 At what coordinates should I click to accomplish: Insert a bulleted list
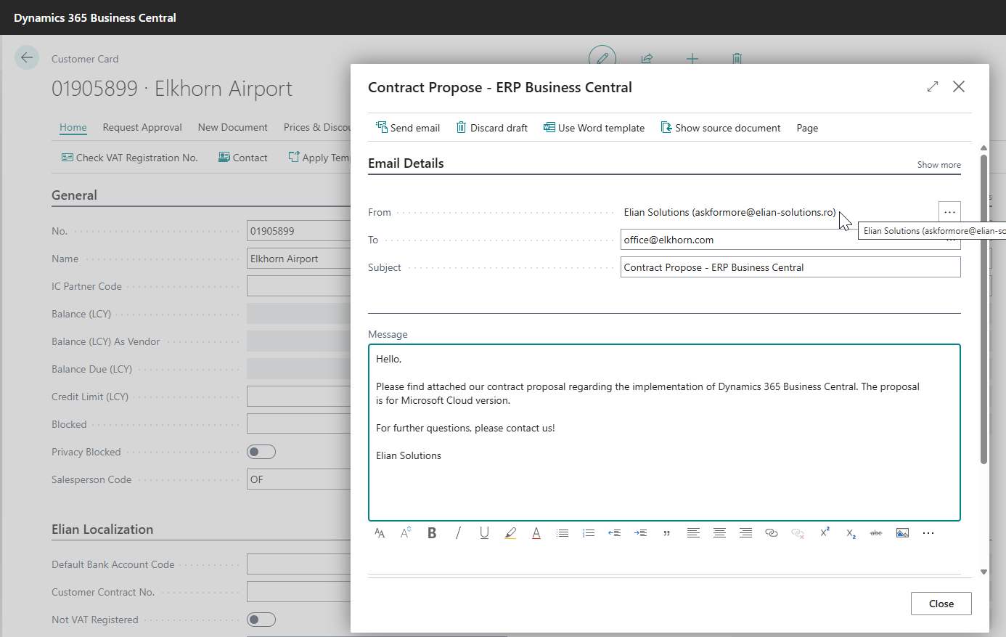563,533
